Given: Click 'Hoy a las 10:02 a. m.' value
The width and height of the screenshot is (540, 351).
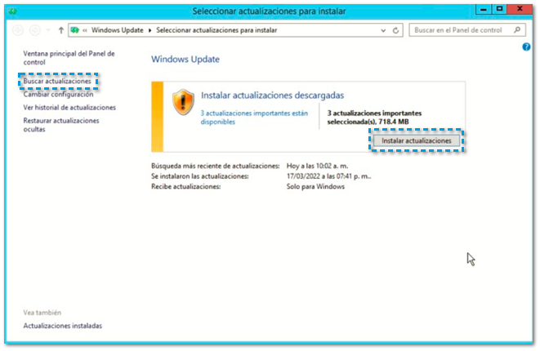Looking at the screenshot, I should click(x=317, y=166).
